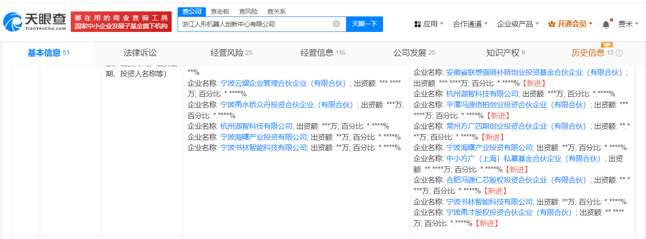The height and width of the screenshot is (239, 646).
Task: Click the 天眼一下 search button
Action: coord(364,24)
